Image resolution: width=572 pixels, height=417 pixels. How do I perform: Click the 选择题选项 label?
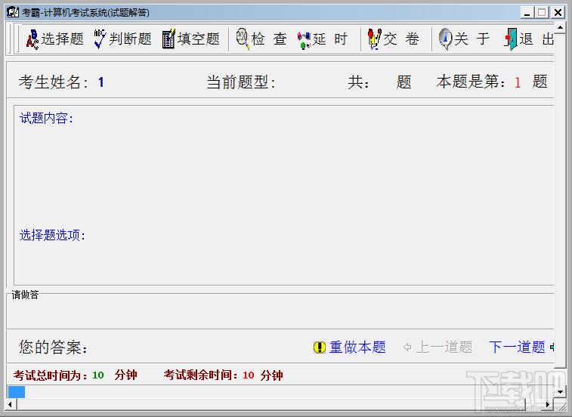pos(52,235)
